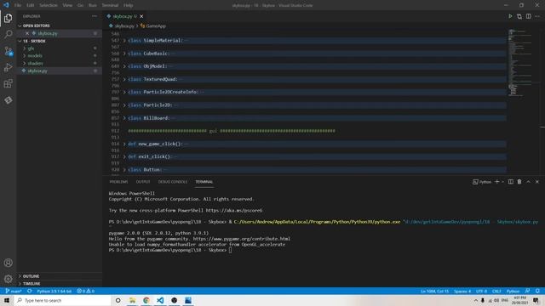This screenshot has height=306, width=545.
Task: Switch to the Output panel tab
Action: (143, 182)
